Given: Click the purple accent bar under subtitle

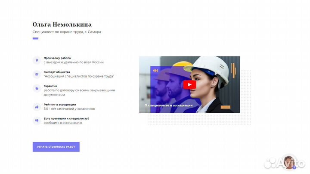Looking at the screenshot, I should click(x=35, y=38).
